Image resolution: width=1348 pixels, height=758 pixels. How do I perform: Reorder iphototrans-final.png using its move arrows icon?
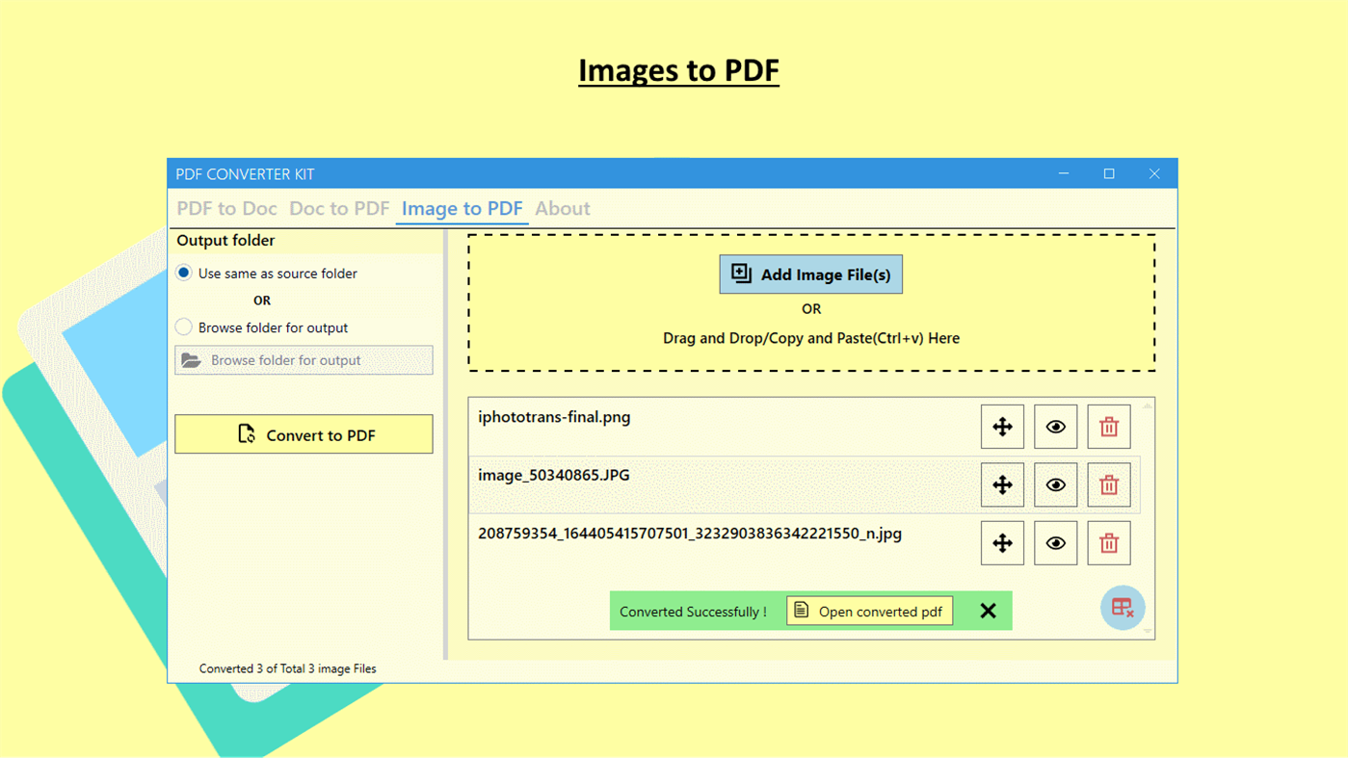tap(1002, 427)
